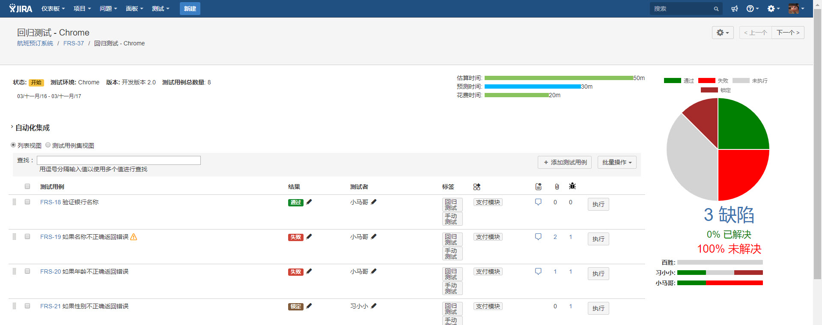Select the 测试用例集视图 radio button
This screenshot has height=325, width=822.
click(48, 145)
